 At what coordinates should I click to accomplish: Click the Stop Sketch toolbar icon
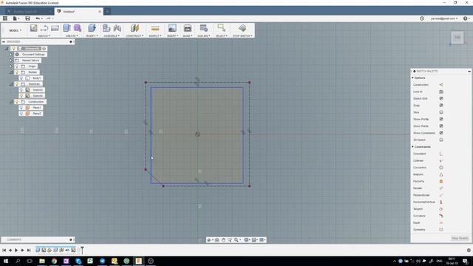[242, 28]
